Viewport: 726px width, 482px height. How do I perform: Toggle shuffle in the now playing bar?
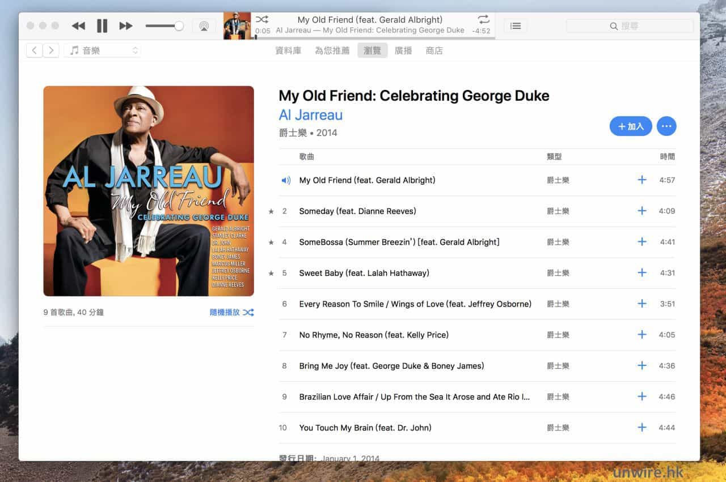(261, 19)
